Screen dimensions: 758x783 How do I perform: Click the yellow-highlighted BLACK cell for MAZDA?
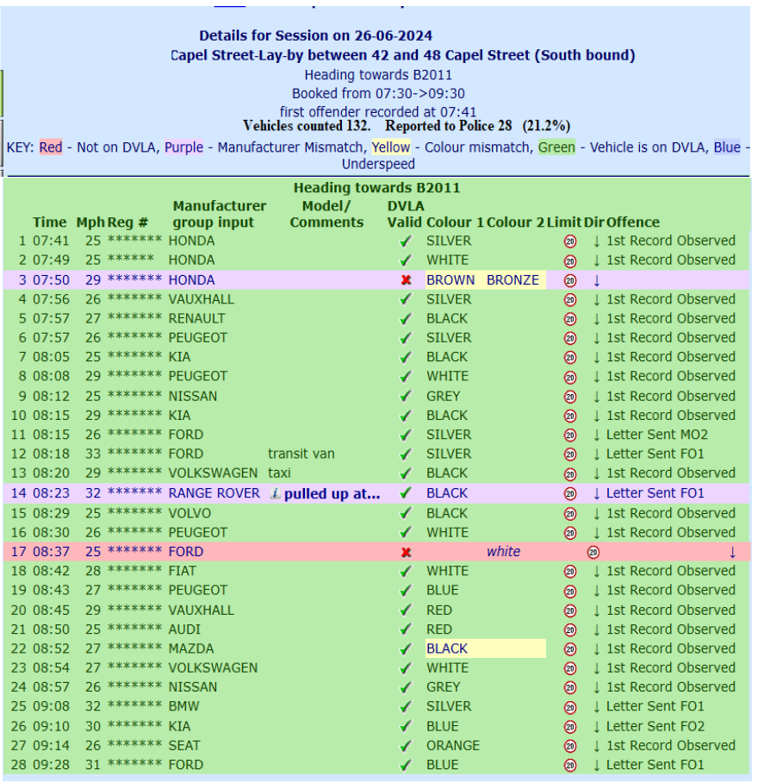[x=486, y=648]
